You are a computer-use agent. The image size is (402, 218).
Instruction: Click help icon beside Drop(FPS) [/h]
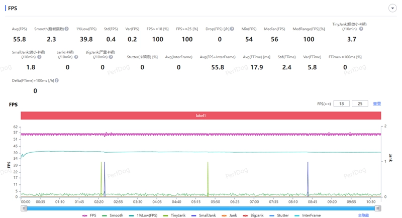232,29
